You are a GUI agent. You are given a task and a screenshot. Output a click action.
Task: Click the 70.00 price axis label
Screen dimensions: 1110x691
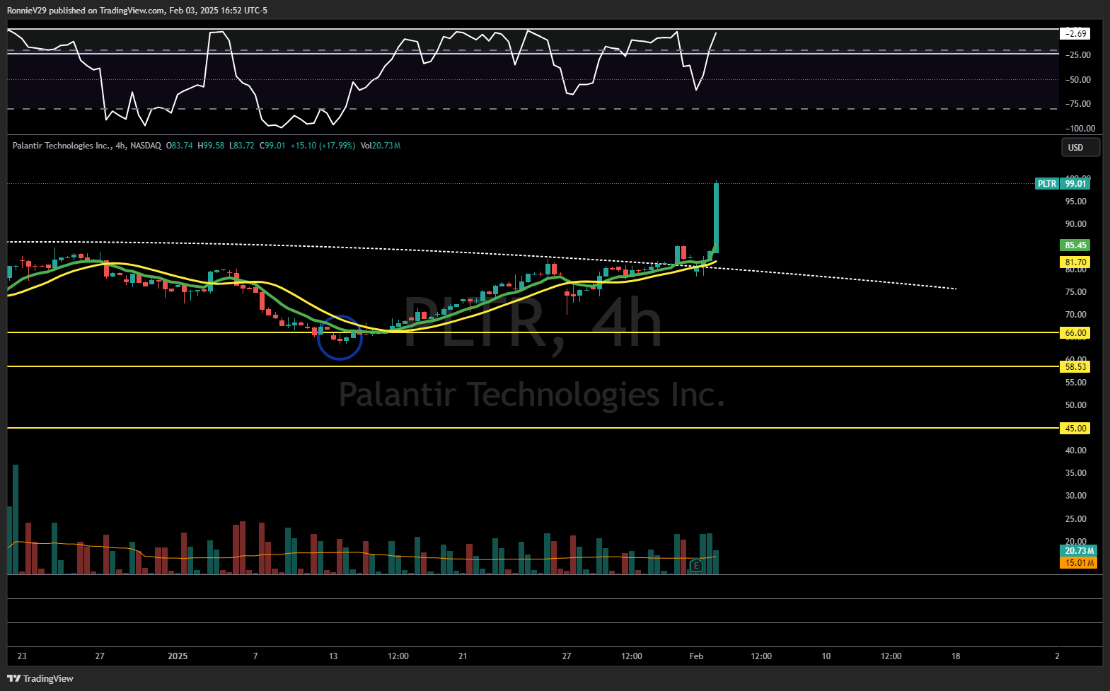(1076, 315)
